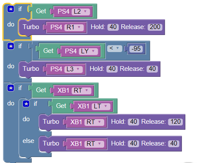Edit the Hold 40 value in the else Turbo block
The image size is (205, 163).
[x=133, y=144]
